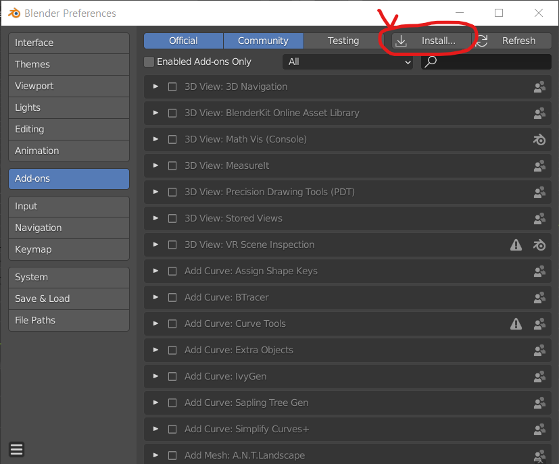Click the warning triangle on VR Scene Inspection

(516, 244)
